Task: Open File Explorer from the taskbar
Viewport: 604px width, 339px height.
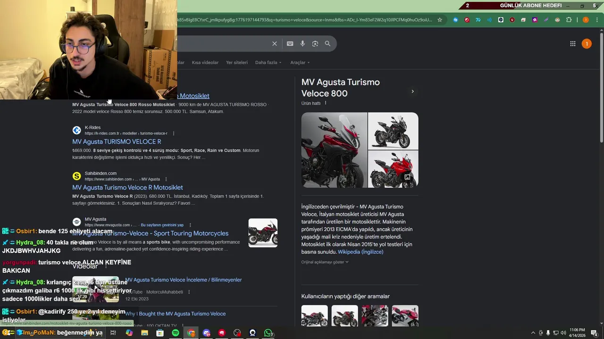Action: point(144,333)
